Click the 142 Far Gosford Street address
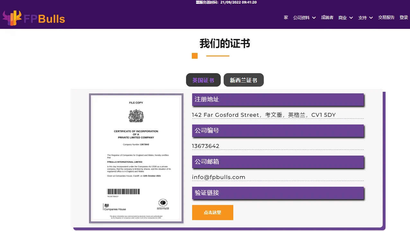The width and height of the screenshot is (410, 231). (x=264, y=115)
